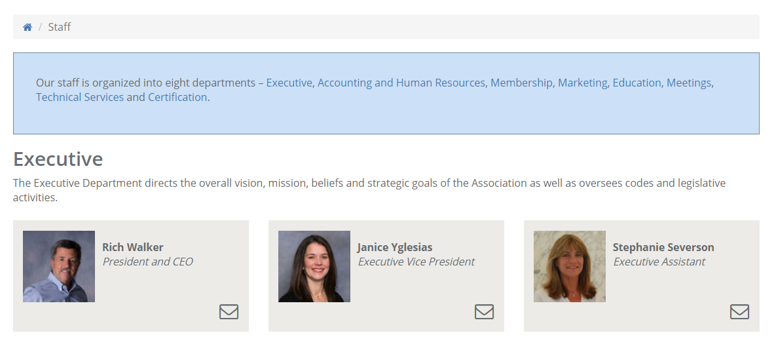Select the Staff breadcrumb item
This screenshot has width=776, height=354.
[x=59, y=28]
